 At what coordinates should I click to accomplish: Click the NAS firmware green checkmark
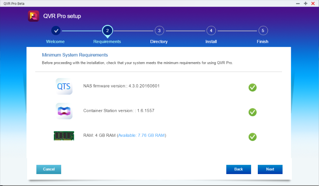coord(253,87)
